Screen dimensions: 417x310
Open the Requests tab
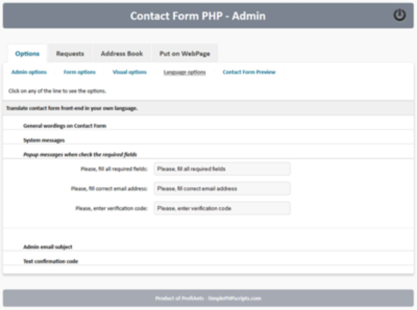70,54
